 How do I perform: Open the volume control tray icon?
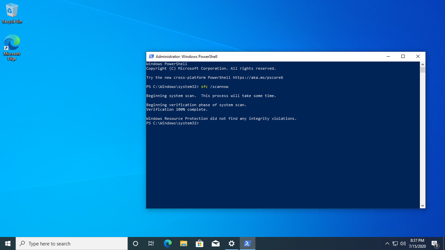point(403,243)
